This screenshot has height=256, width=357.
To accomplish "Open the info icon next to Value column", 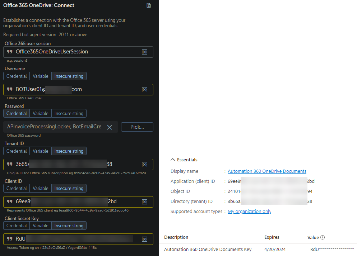I will 323,237.
